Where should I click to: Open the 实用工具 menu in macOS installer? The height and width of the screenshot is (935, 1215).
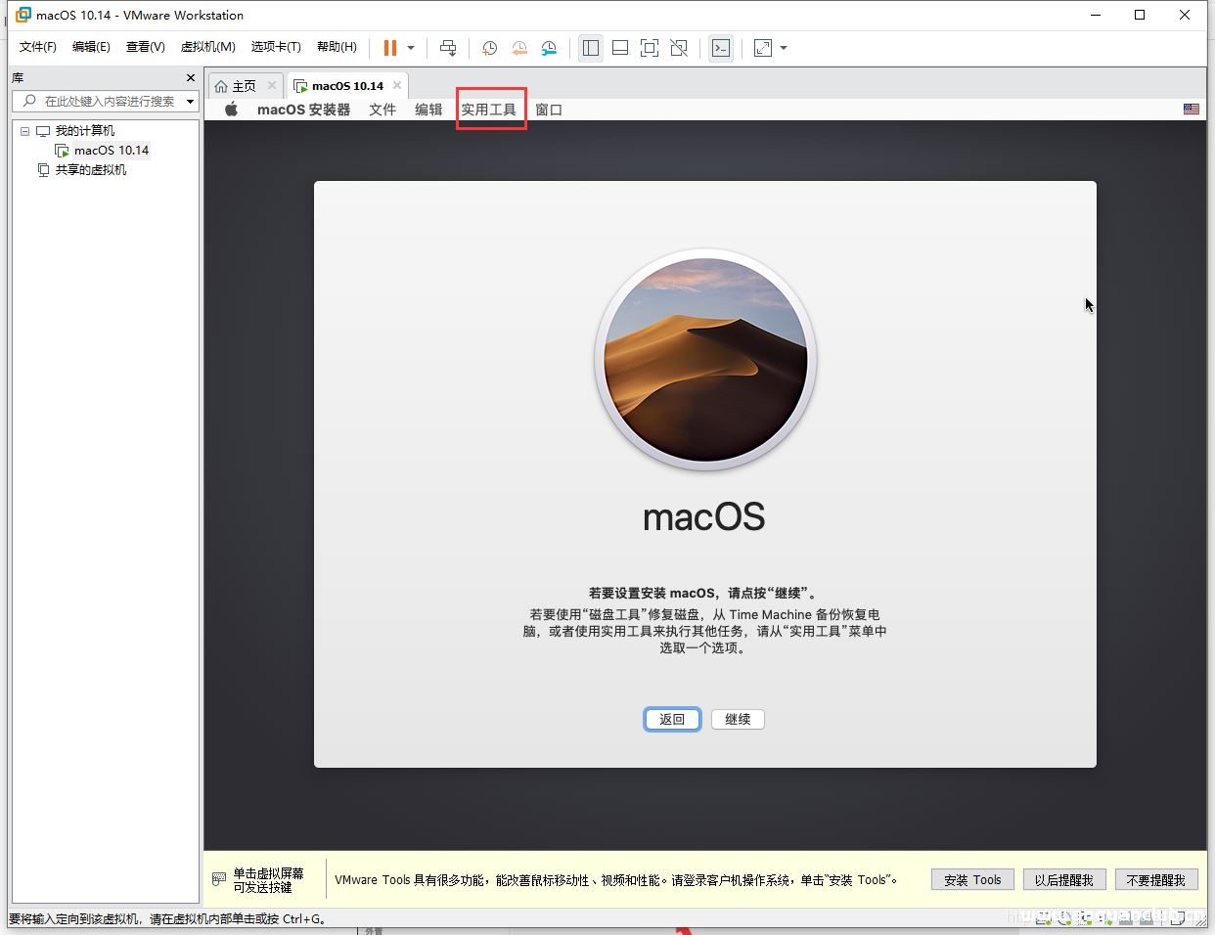click(489, 110)
